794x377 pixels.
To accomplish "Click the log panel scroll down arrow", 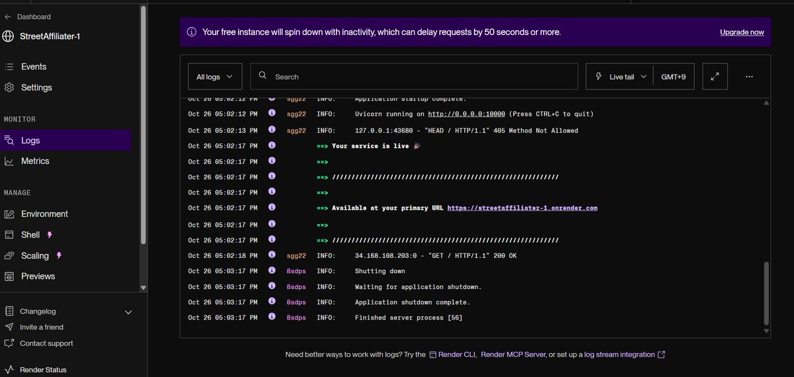I will (766, 331).
